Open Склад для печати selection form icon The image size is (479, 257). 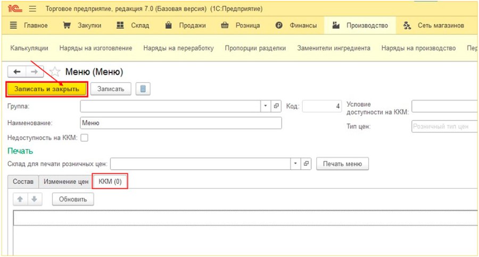pos(306,164)
